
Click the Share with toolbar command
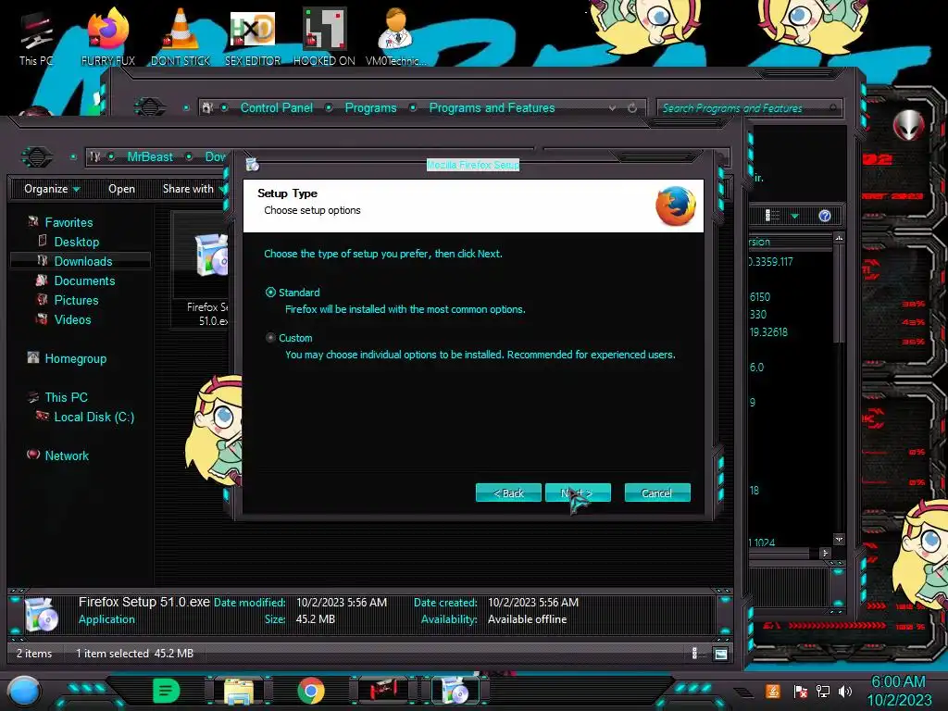(188, 189)
